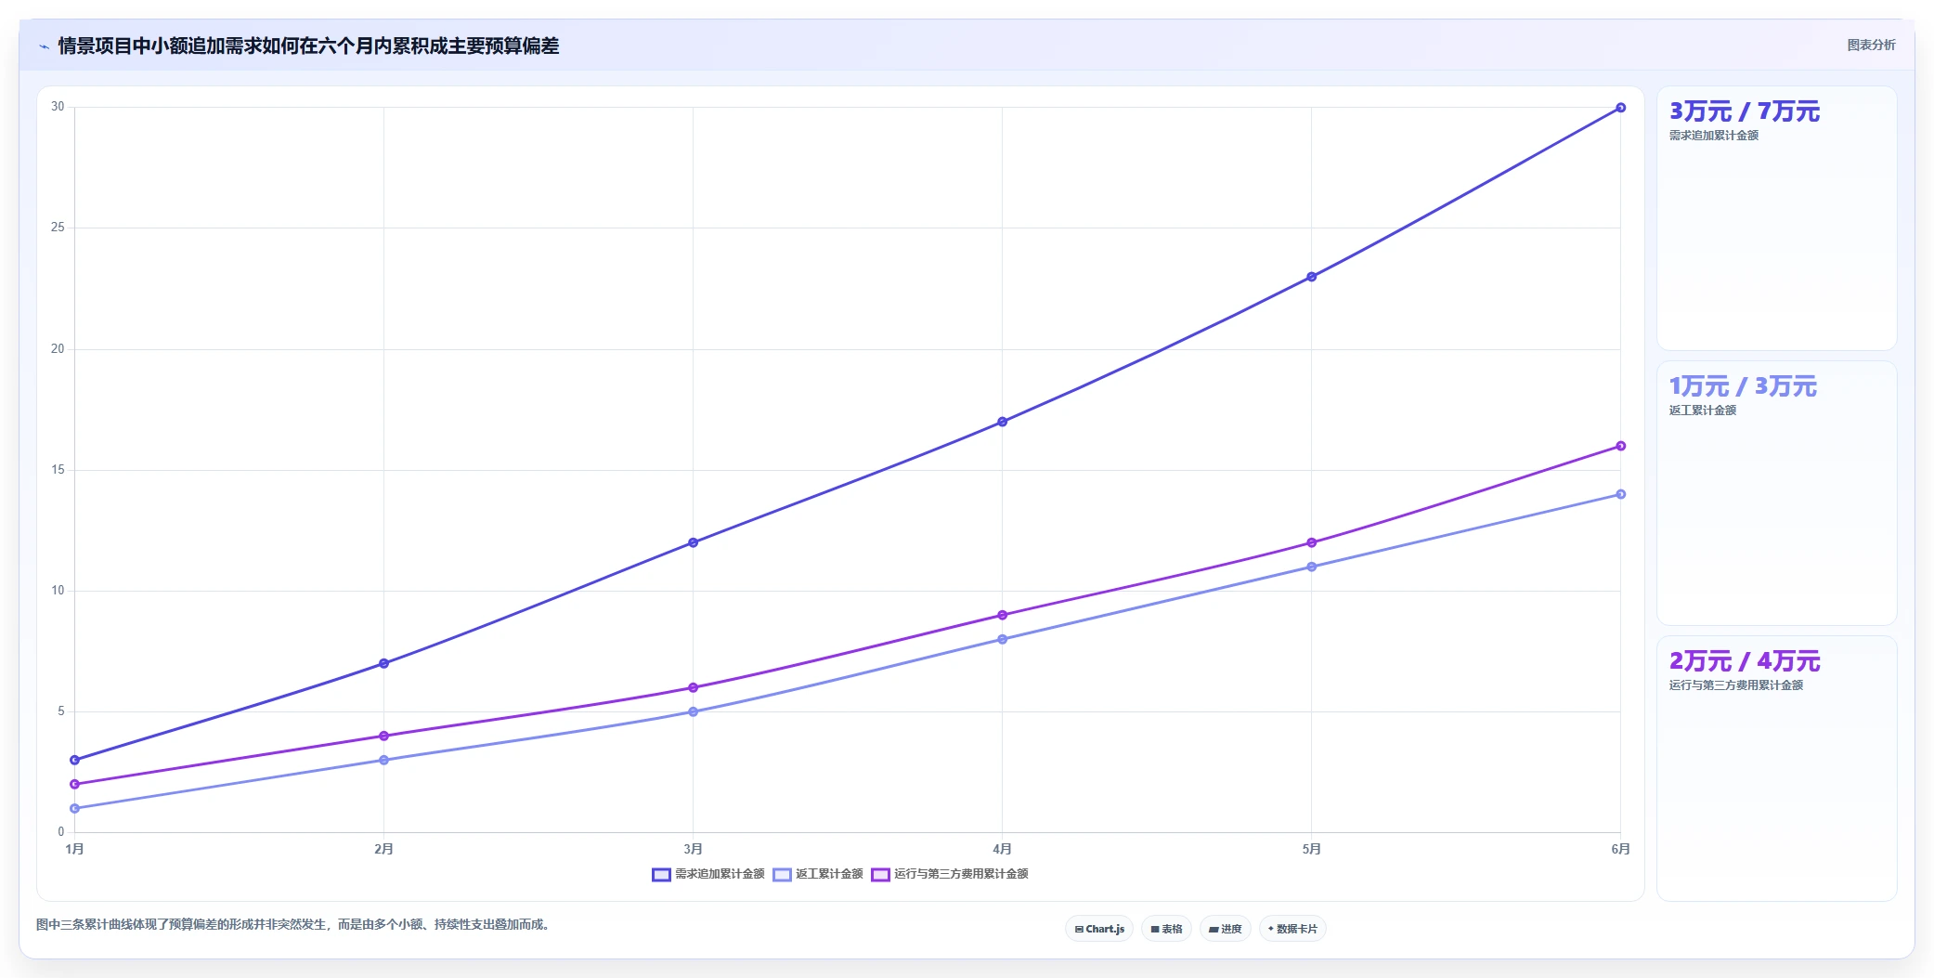
Task: Click the 运行与第三方 data point for 4月 at 9
Action: (x=1002, y=615)
